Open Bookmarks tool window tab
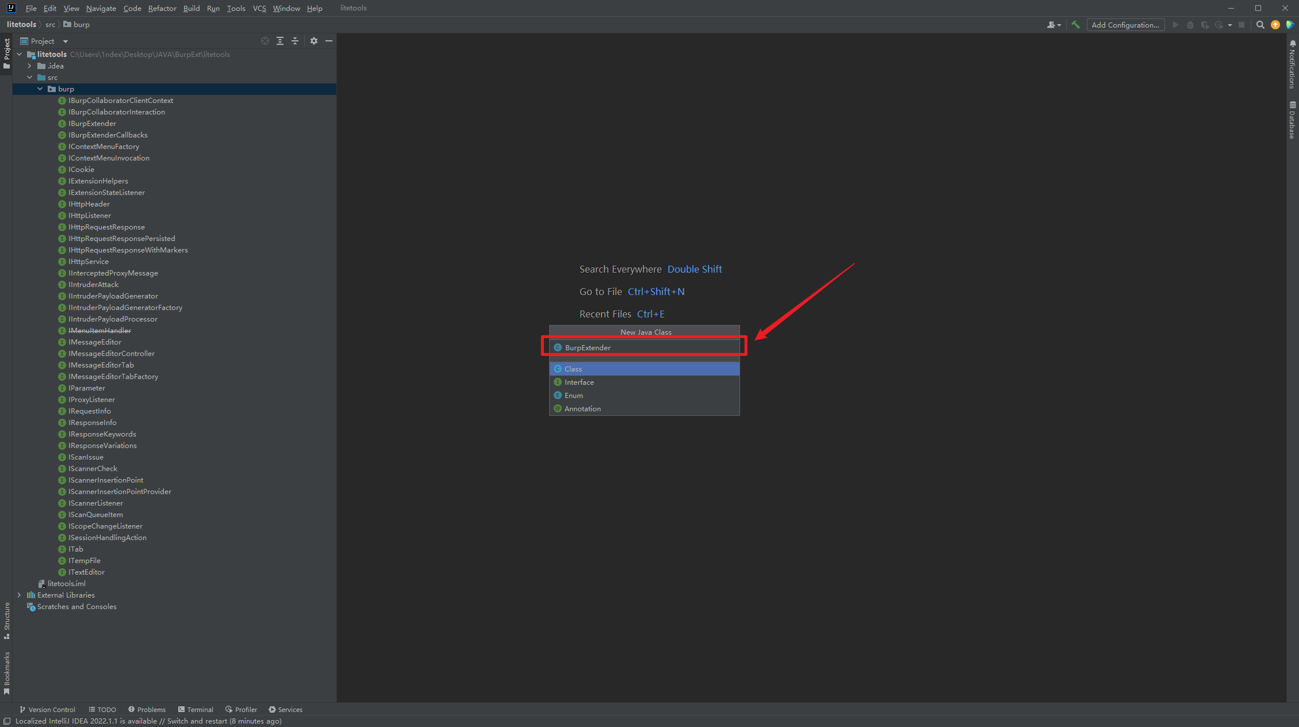 7,673
